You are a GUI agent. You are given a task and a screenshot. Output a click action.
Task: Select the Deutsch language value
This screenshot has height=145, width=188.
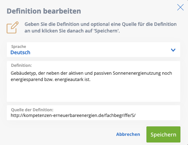click(20, 52)
